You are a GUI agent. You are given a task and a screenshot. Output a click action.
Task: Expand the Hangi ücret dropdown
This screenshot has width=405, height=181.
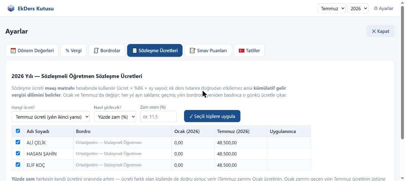[51, 117]
